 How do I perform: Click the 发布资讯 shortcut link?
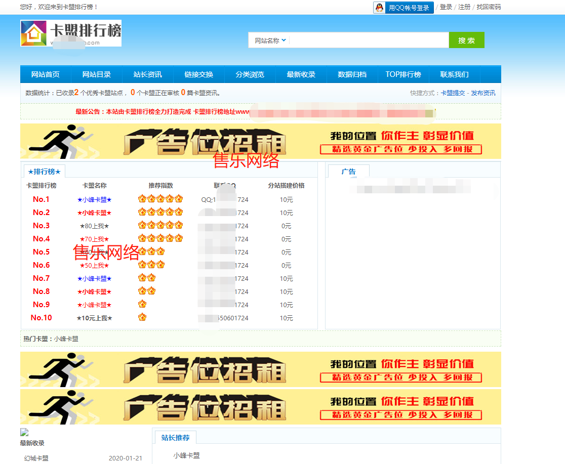pyautogui.click(x=483, y=93)
